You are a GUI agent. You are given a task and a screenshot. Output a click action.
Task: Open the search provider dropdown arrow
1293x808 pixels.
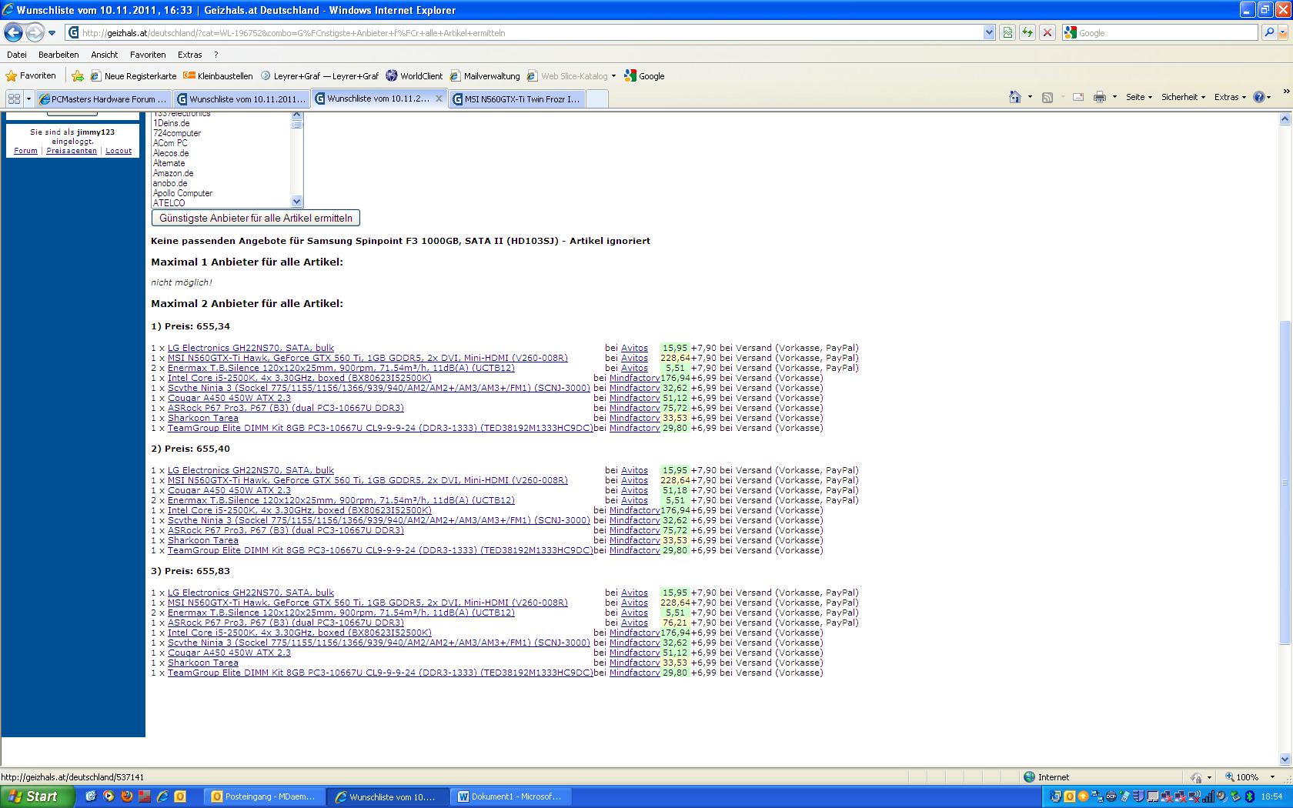(1282, 32)
